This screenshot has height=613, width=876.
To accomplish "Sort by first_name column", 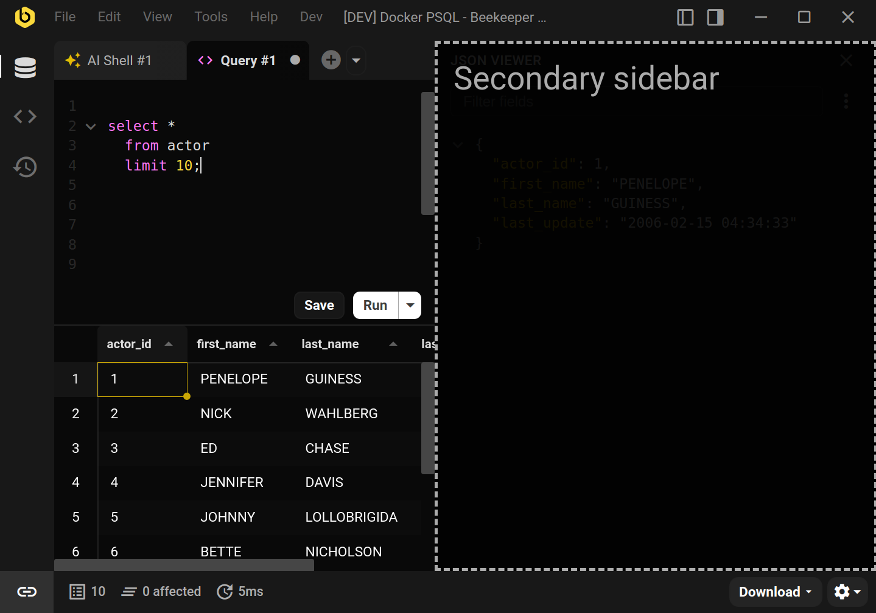I will (x=239, y=344).
